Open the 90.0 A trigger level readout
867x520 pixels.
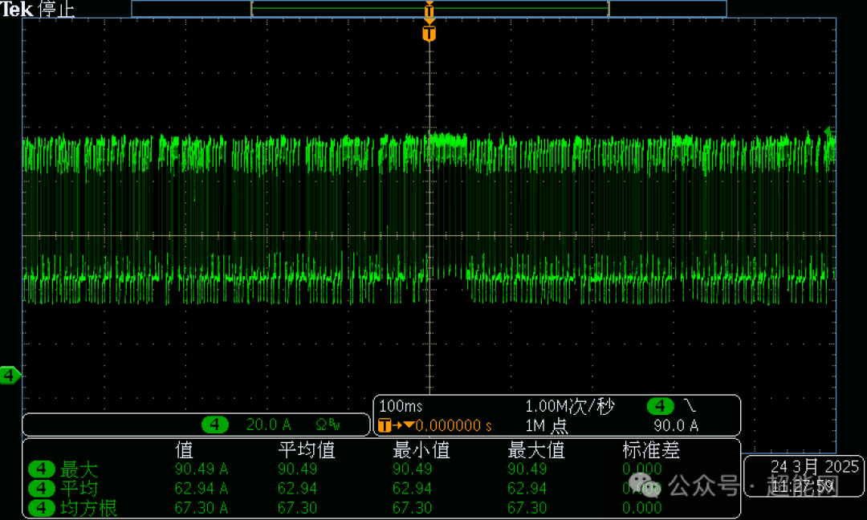point(676,425)
